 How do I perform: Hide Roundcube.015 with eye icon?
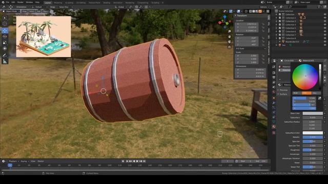[x=325, y=42]
